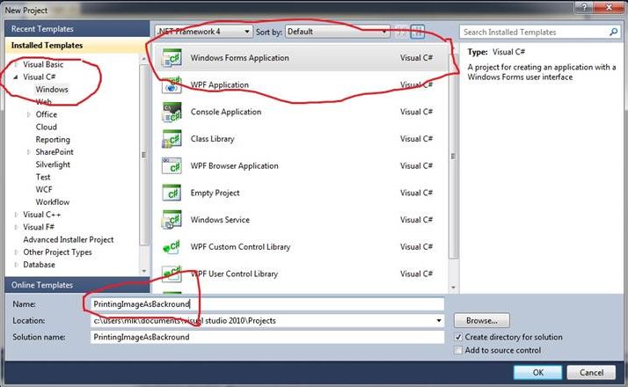This screenshot has height=387, width=628.
Task: Click the WPF User Control Library icon
Action: pyautogui.click(x=172, y=274)
